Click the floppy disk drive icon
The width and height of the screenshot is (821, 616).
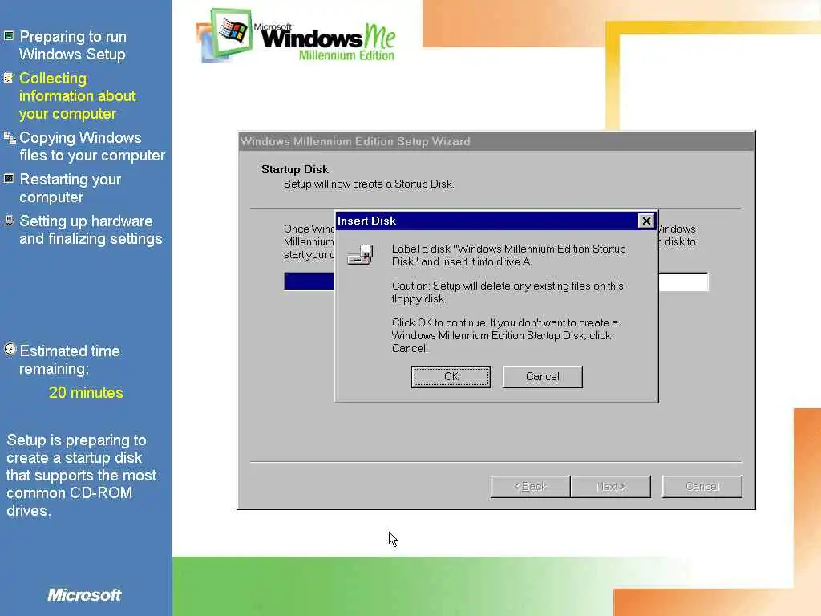(x=360, y=255)
